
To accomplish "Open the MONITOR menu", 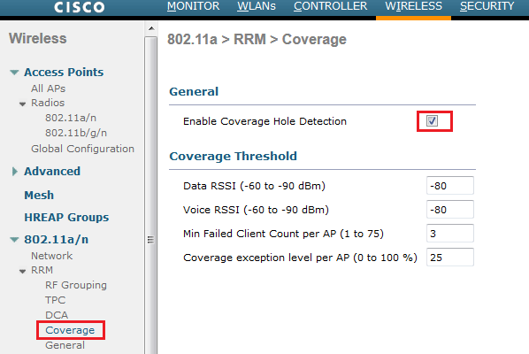I will (194, 6).
